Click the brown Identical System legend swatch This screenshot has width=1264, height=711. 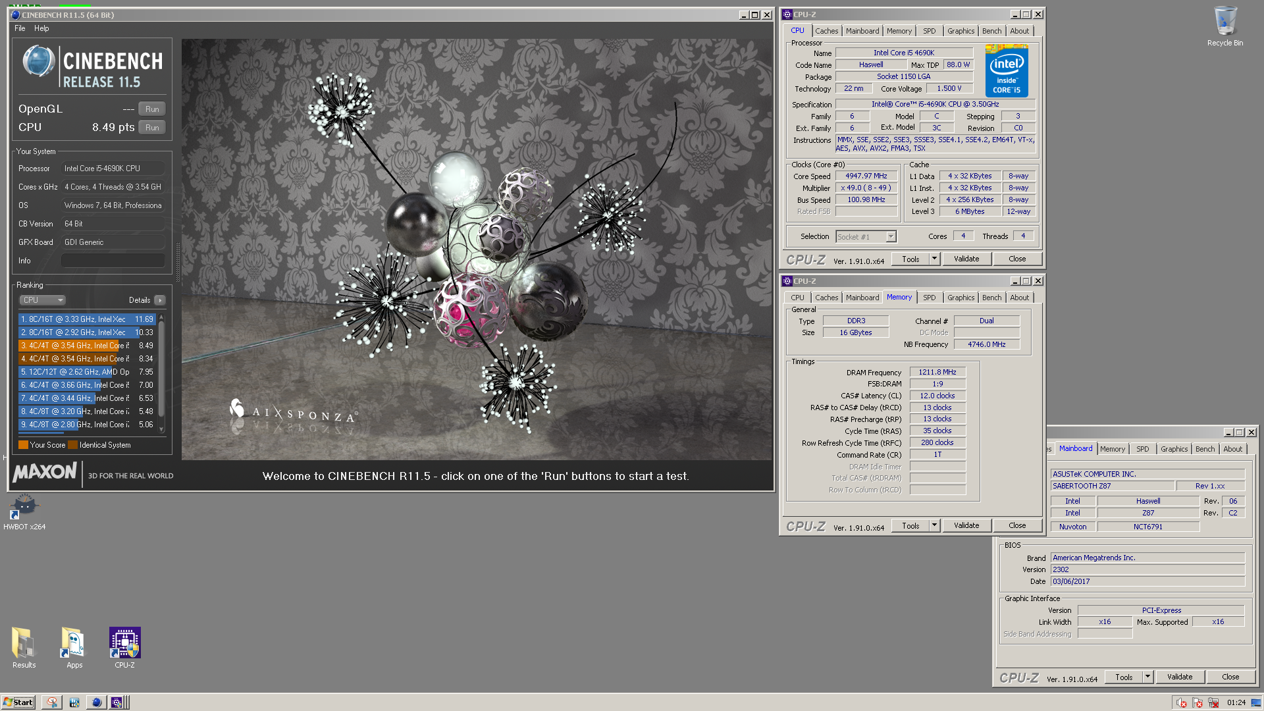pos(72,445)
